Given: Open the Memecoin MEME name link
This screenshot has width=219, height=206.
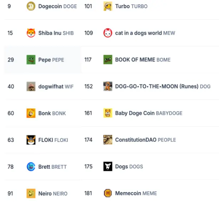Looking at the screenshot, I should pyautogui.click(x=136, y=193).
